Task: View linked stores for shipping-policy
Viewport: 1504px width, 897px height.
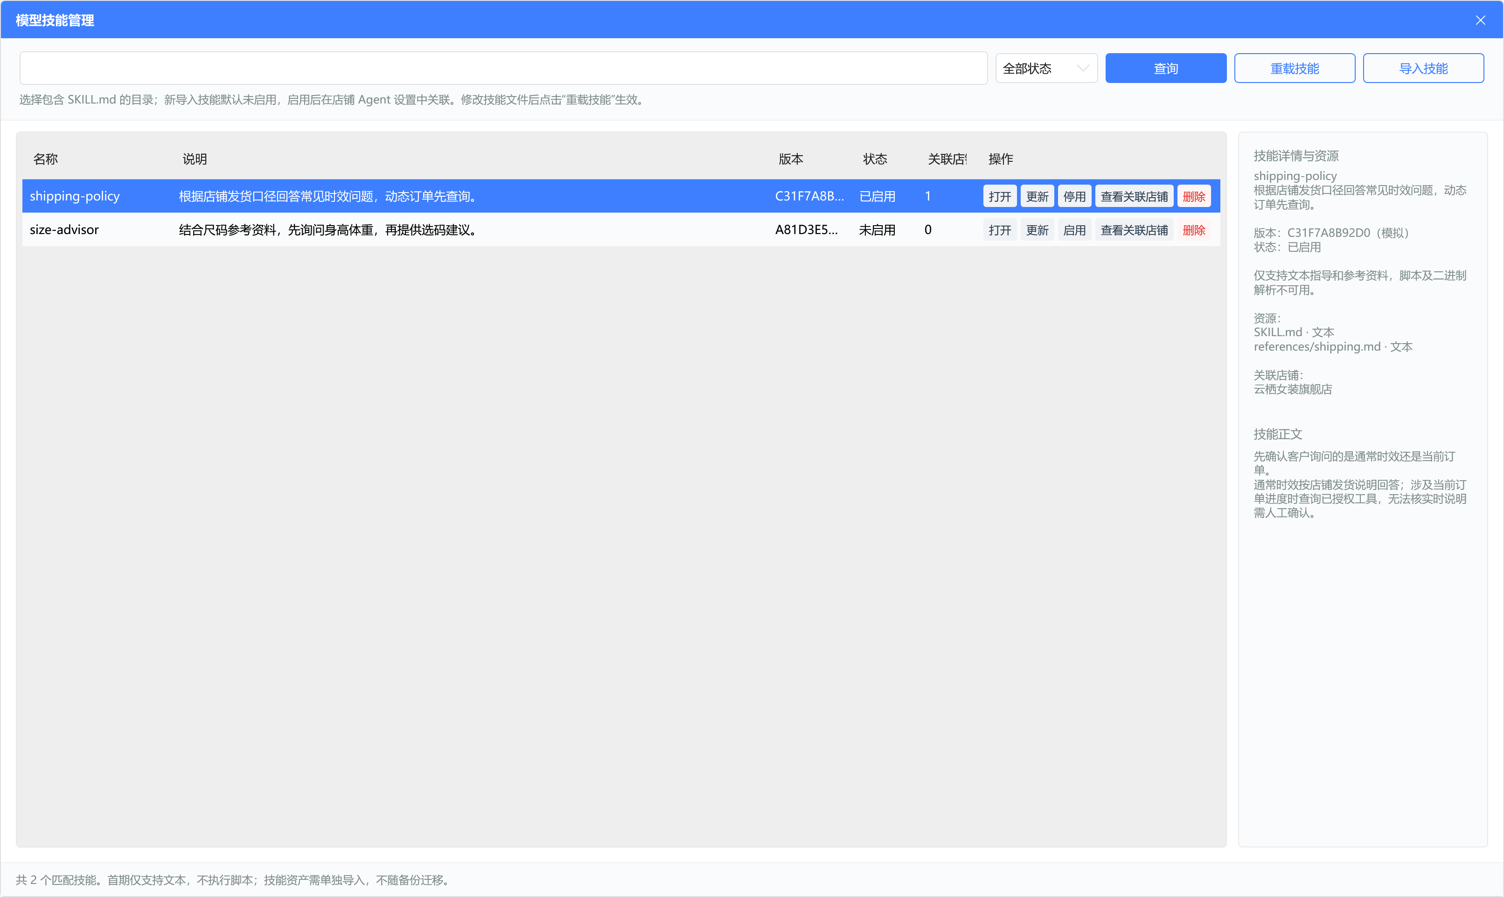Action: point(1134,196)
